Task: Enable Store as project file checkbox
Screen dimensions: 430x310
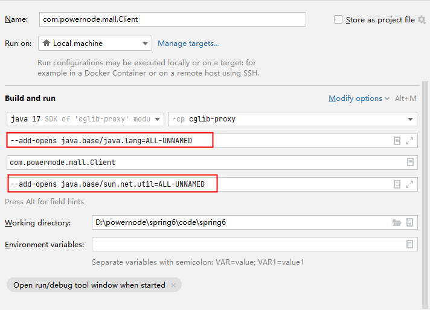Action: click(338, 20)
